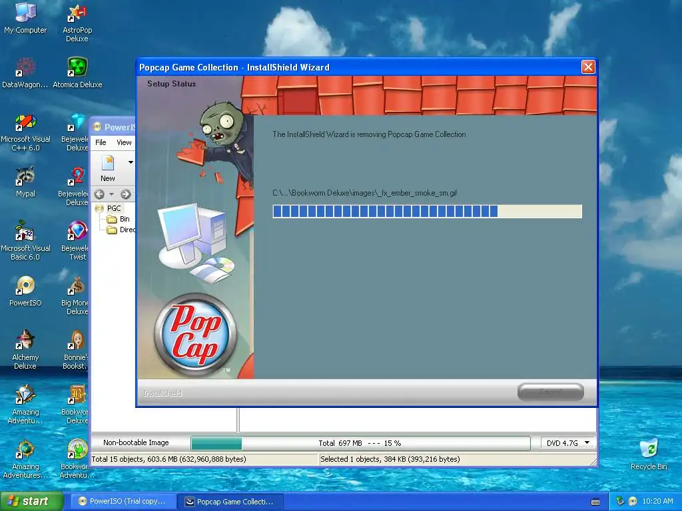Open Bookworm Adventures shortcut

pyautogui.click(x=77, y=459)
